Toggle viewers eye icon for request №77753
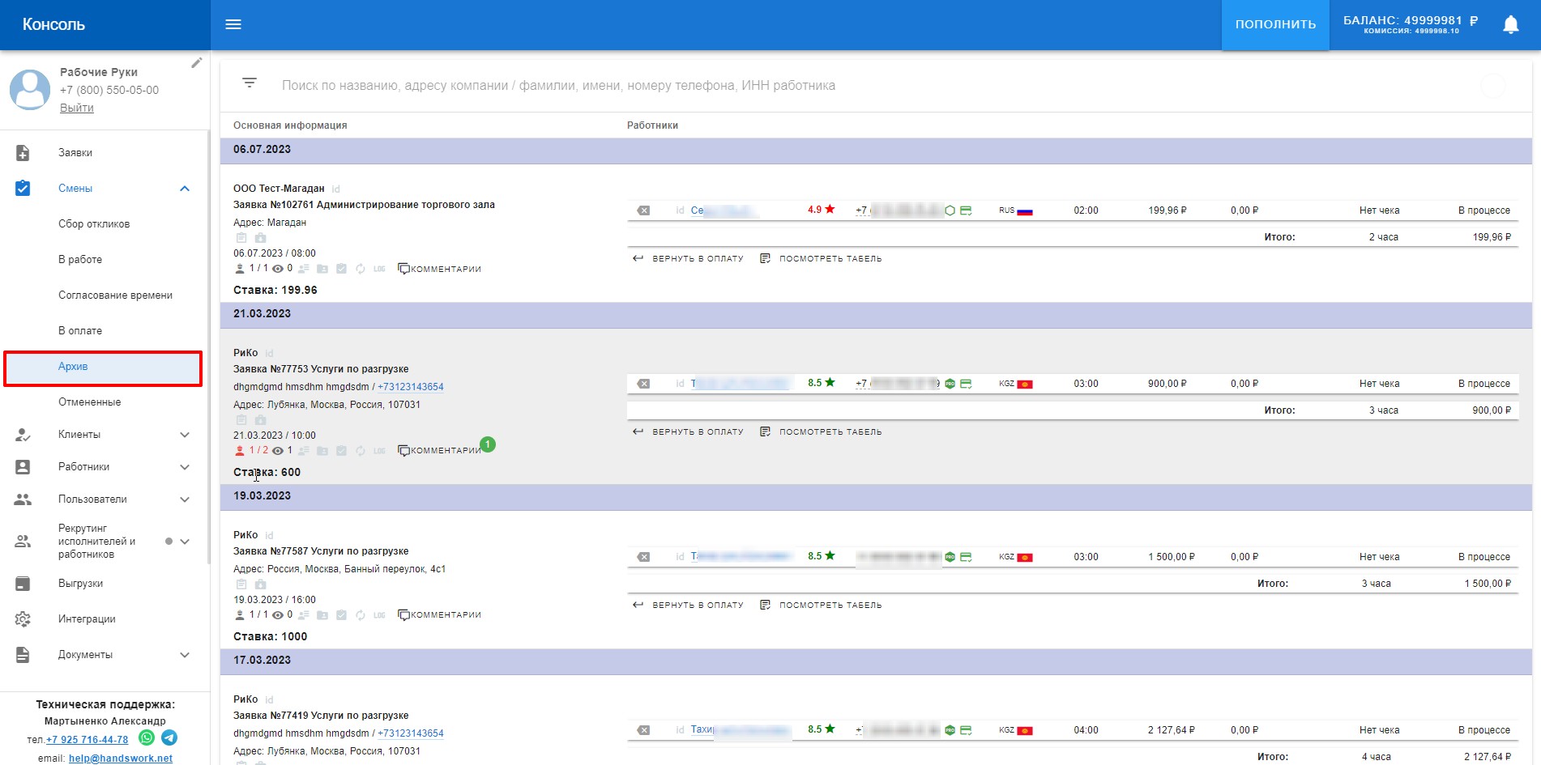This screenshot has height=765, width=1541. coord(278,451)
